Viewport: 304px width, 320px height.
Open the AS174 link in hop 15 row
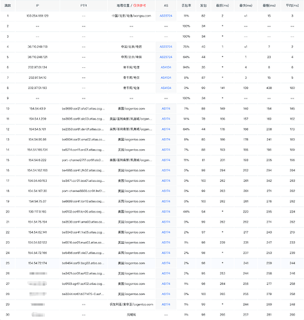(166, 160)
